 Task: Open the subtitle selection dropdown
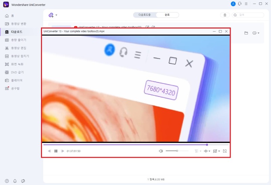pyautogui.click(x=198, y=151)
